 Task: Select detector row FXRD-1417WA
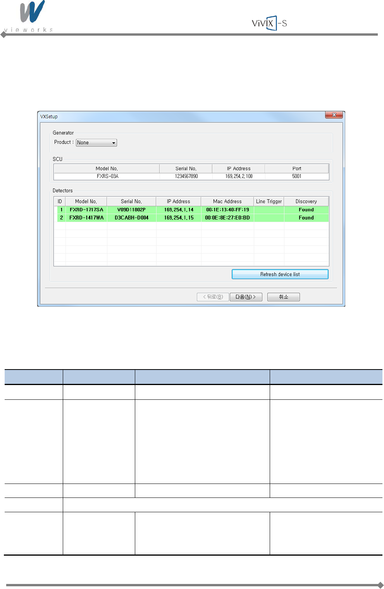click(x=191, y=218)
